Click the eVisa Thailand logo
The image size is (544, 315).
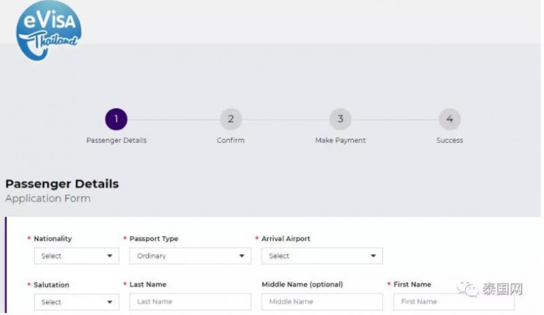coord(49,30)
